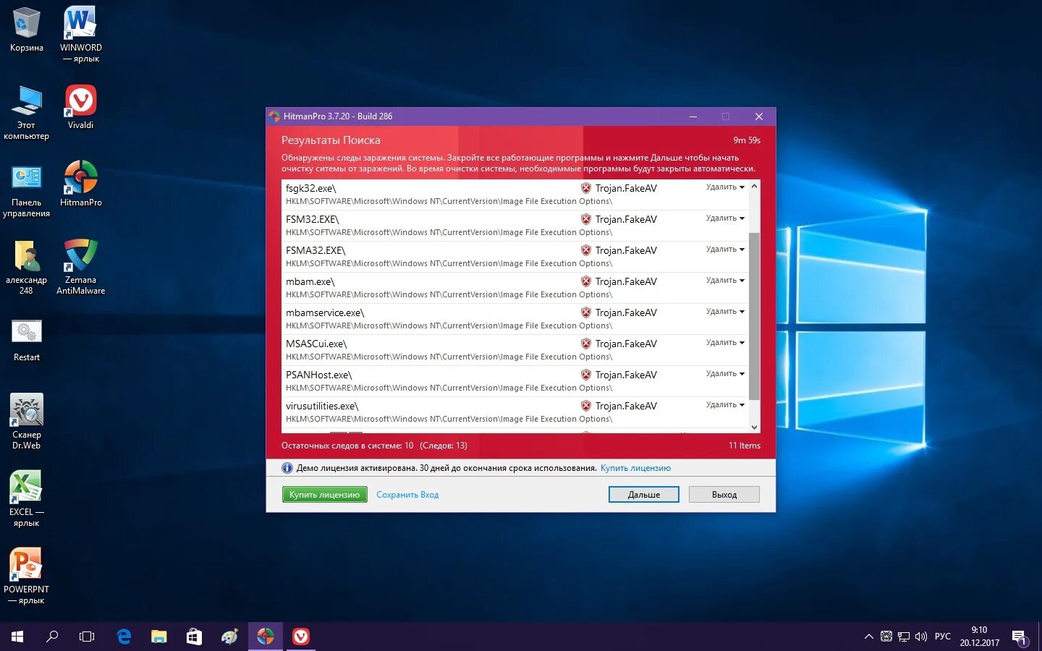Launch Vivaldi from the desktop
The image size is (1042, 651).
pos(80,106)
